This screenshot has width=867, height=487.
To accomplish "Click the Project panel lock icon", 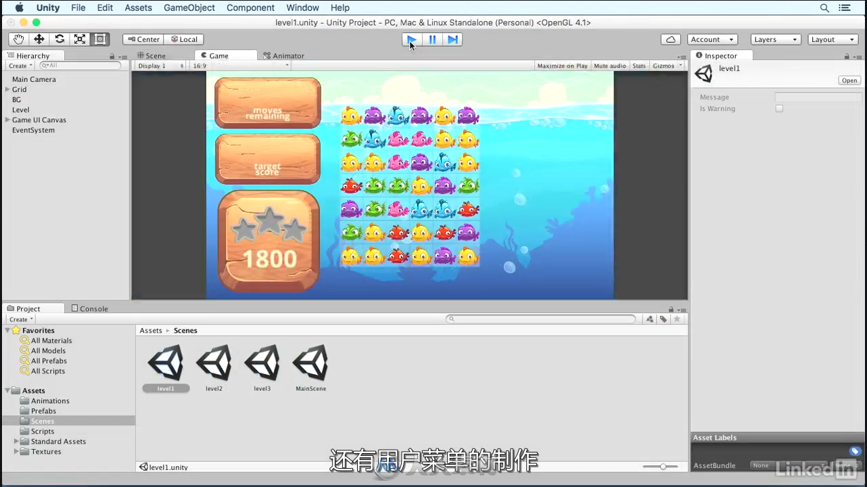I will (671, 309).
